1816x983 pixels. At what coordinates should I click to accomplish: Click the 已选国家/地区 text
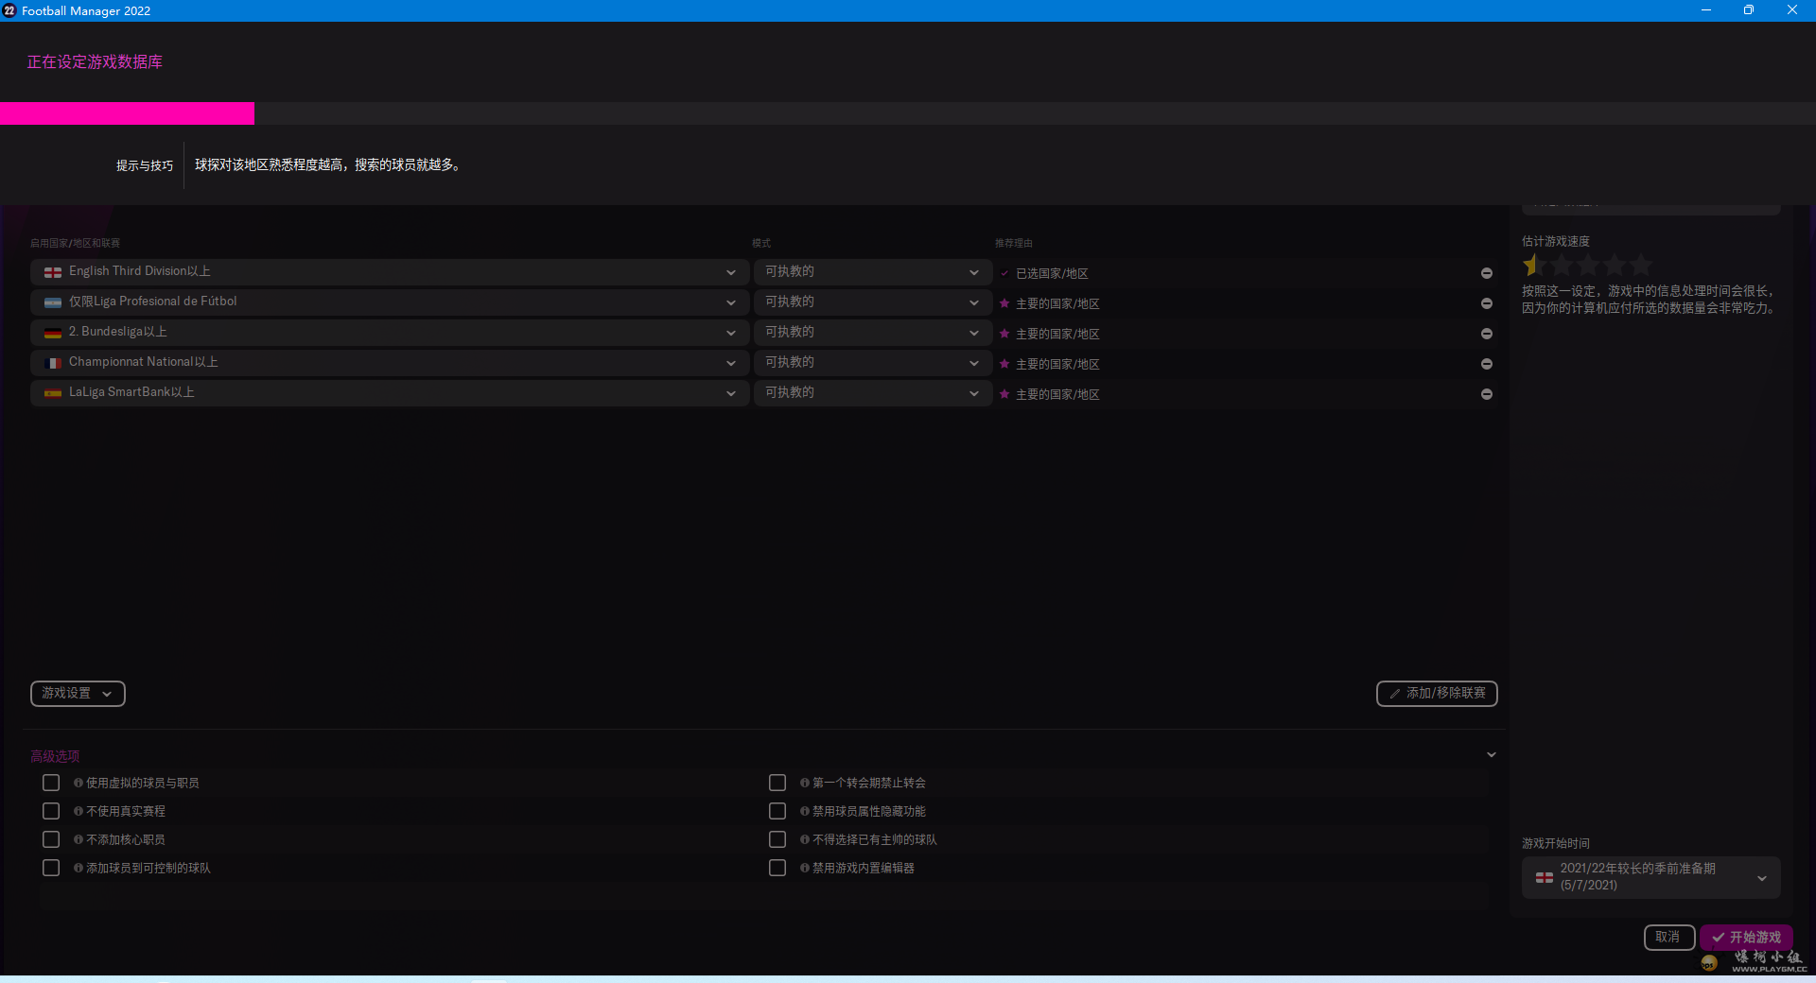pos(1052,273)
